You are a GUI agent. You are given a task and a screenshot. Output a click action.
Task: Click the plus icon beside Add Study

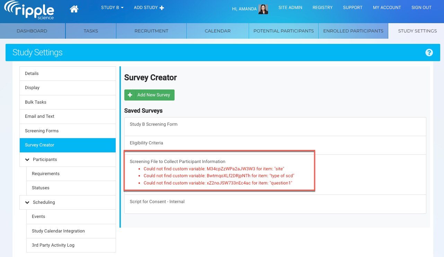point(162,8)
